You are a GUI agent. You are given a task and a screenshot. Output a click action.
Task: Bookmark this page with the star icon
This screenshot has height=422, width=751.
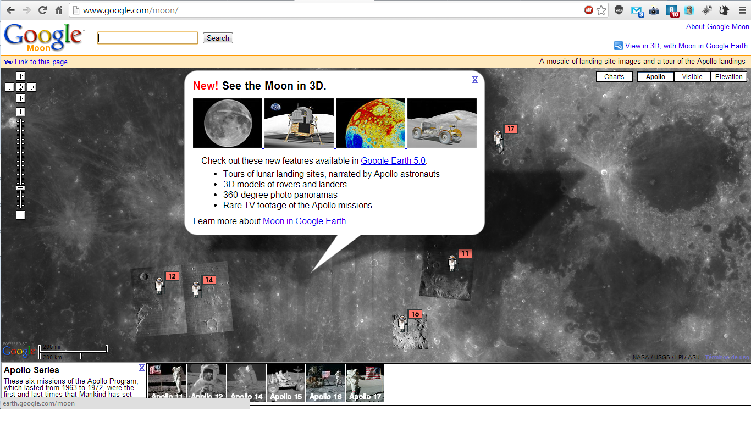601,10
